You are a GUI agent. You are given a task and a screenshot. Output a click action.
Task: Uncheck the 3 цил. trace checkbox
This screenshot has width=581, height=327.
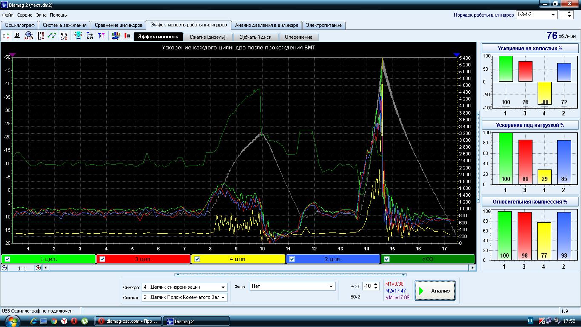[x=102, y=259]
